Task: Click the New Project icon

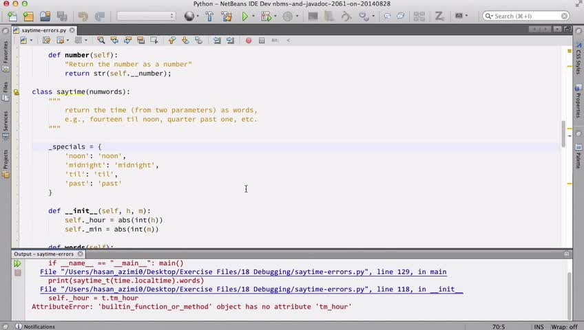Action: (x=28, y=16)
